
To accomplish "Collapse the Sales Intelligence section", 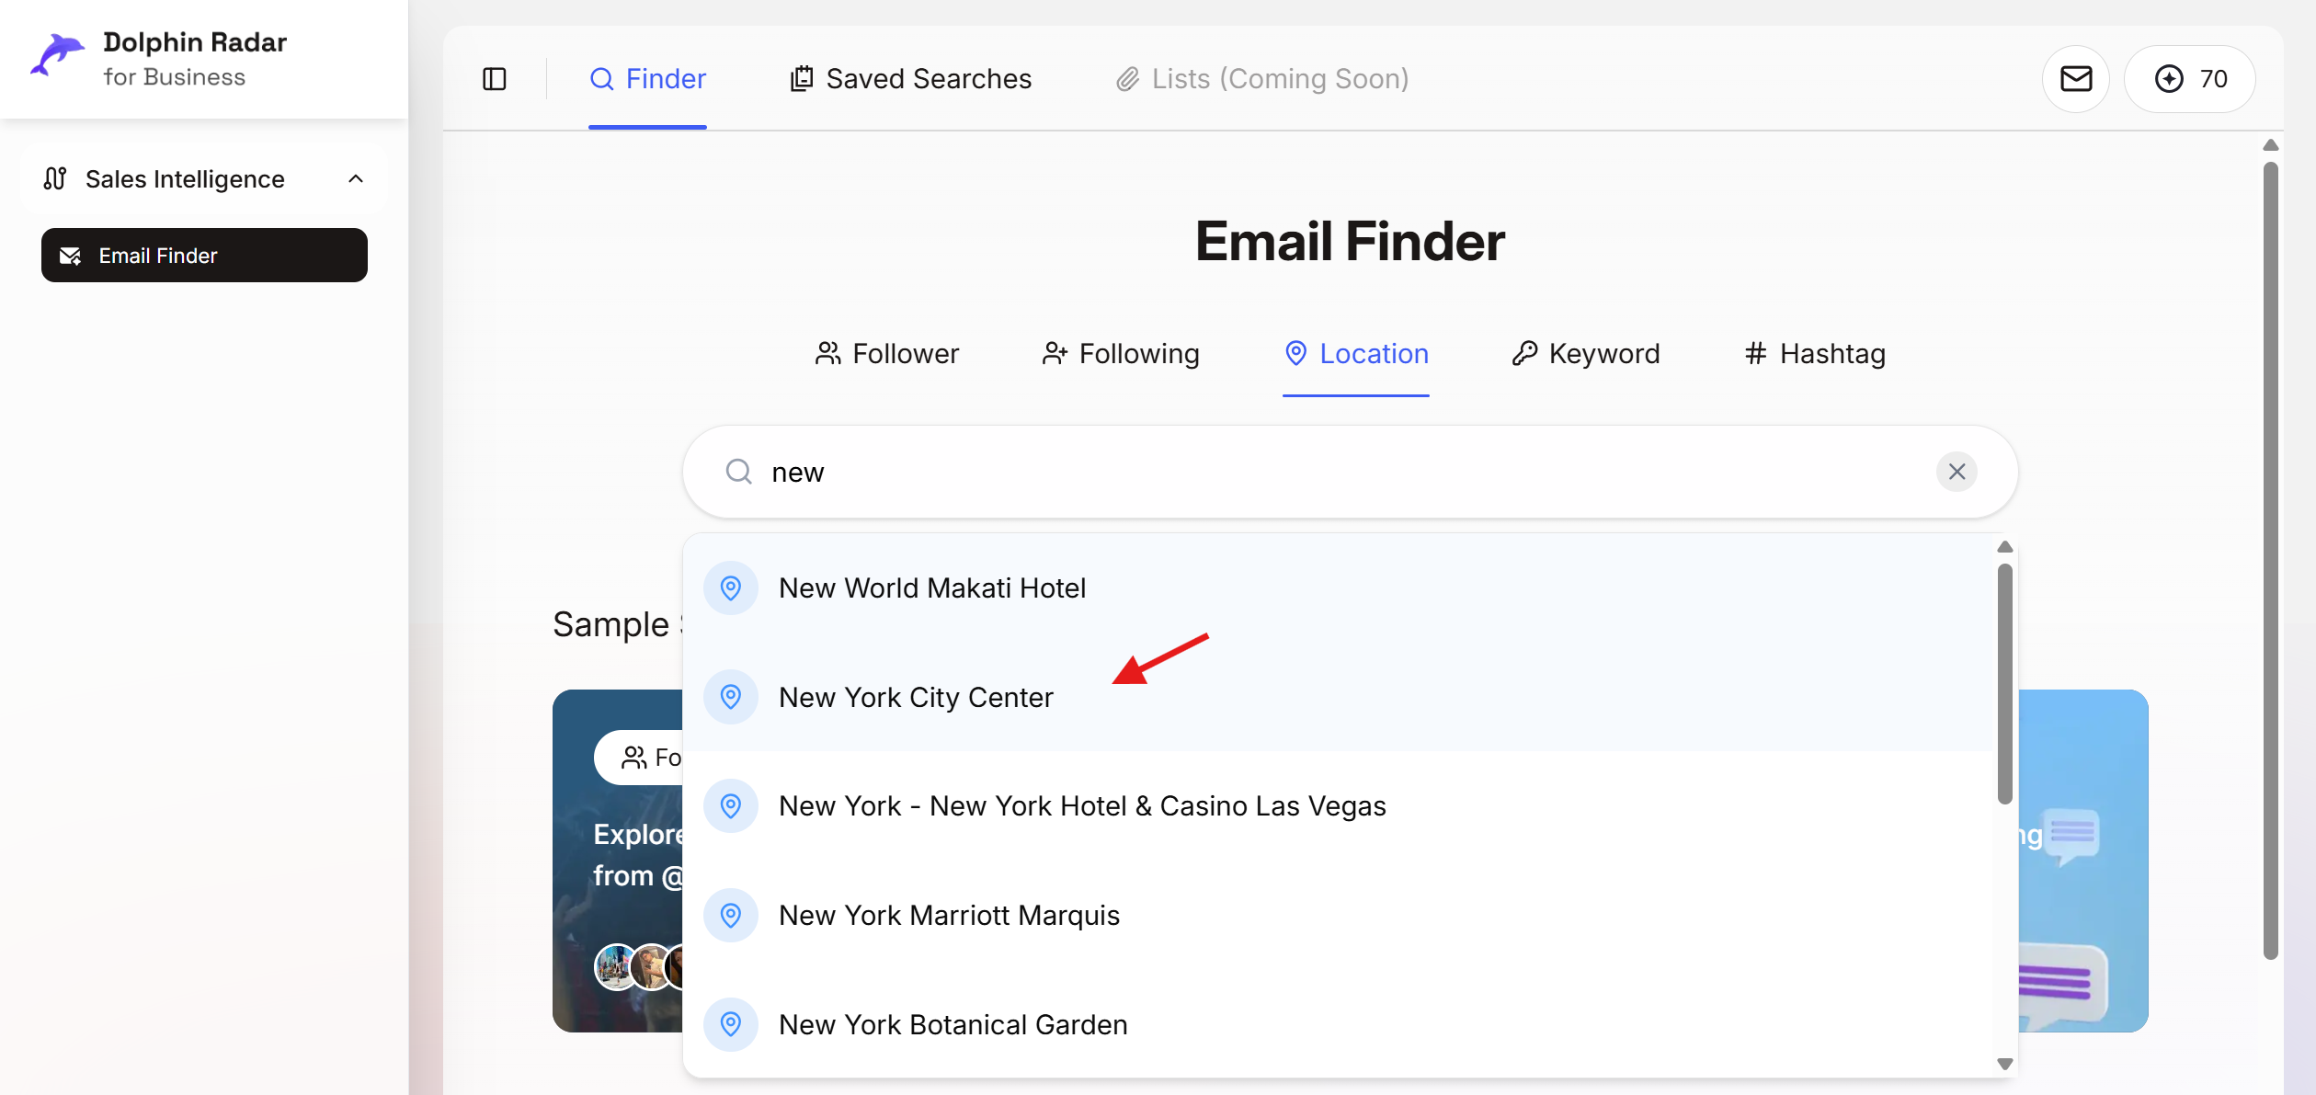I will (355, 179).
